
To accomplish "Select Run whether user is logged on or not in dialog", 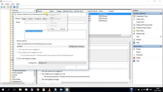I will (x=18, y=52).
